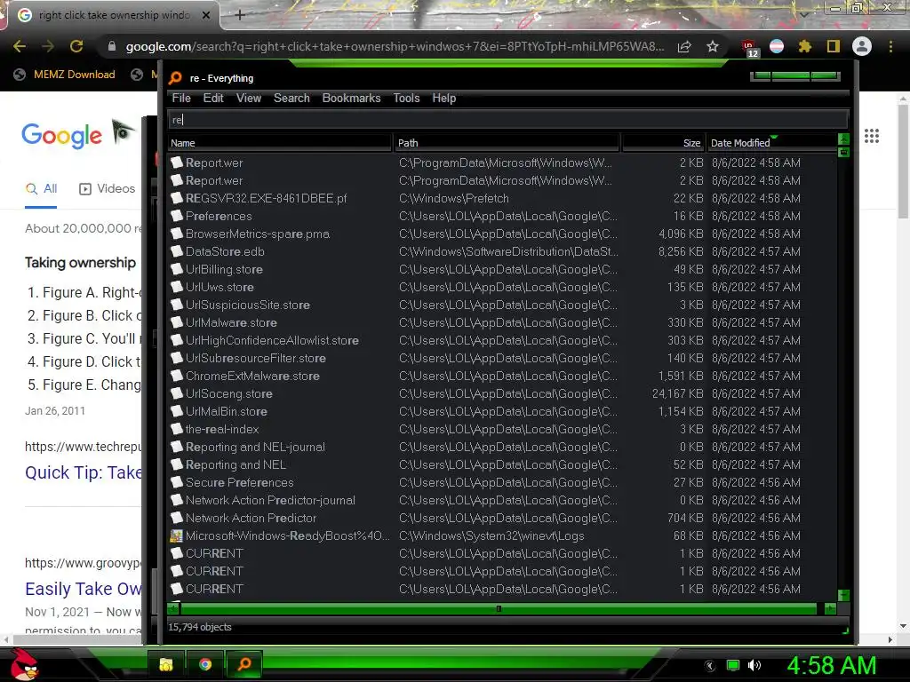Open the MEMZ Download bookmark
The height and width of the screenshot is (682, 910).
pos(64,75)
